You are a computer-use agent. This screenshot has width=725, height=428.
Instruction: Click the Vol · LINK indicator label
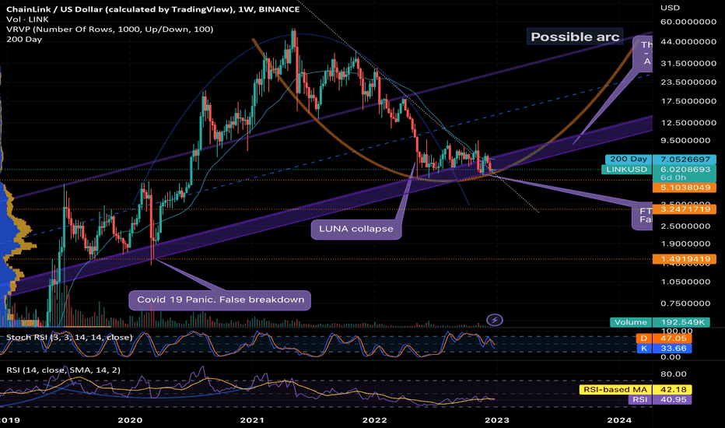27,19
